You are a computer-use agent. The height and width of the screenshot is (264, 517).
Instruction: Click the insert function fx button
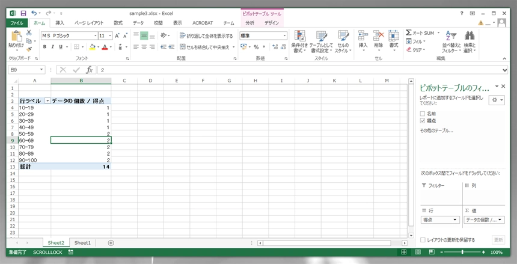pos(90,70)
